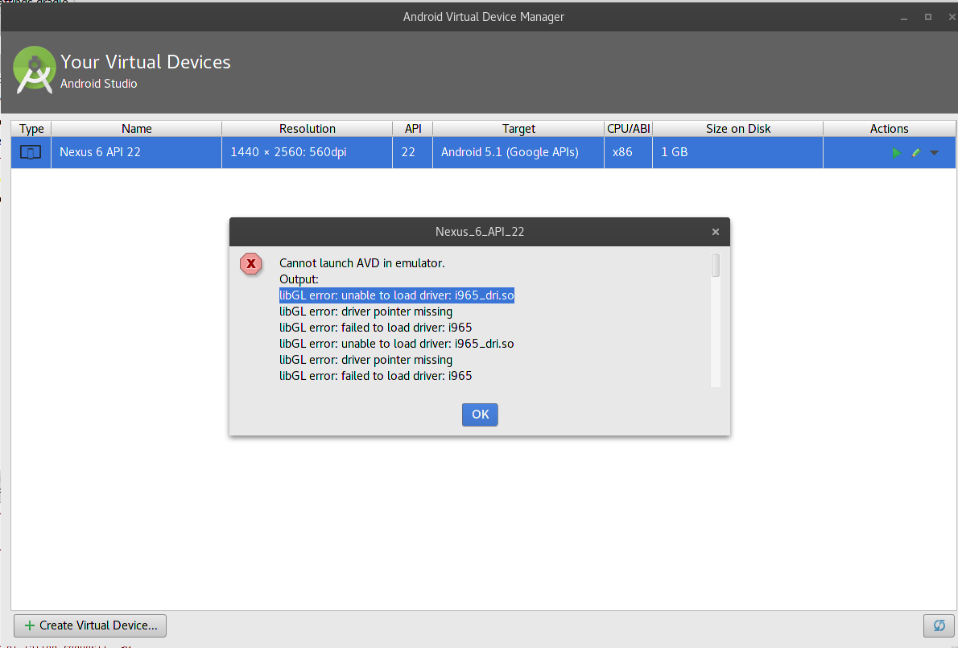Screen dimensions: 958x648
Task: Close the Nexus_6_API_22 error dialog
Action: [716, 232]
